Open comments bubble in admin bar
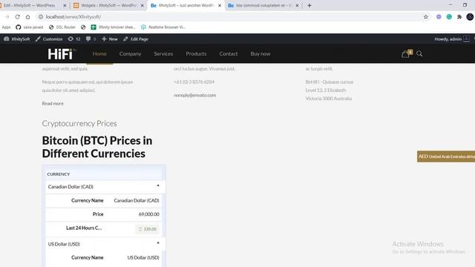The image size is (475, 267). click(x=91, y=39)
